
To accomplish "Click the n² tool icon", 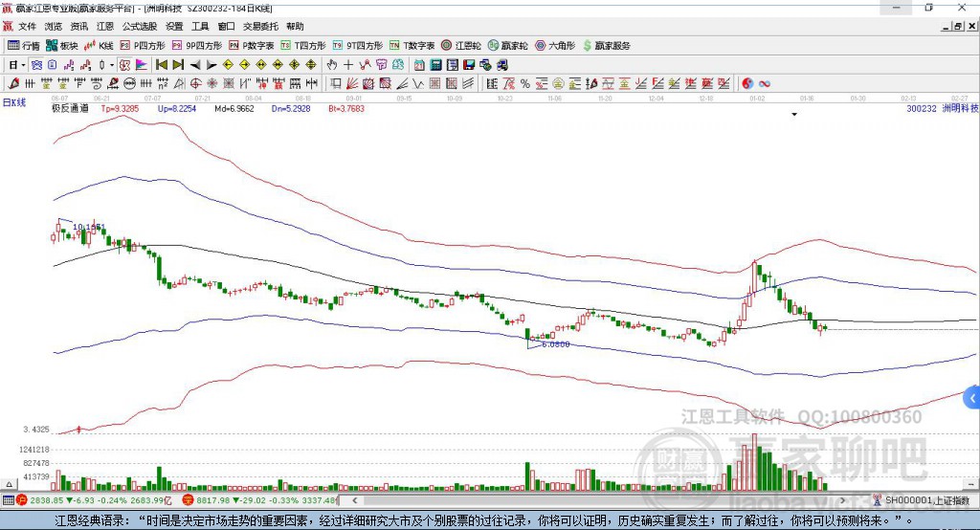I will [x=163, y=84].
